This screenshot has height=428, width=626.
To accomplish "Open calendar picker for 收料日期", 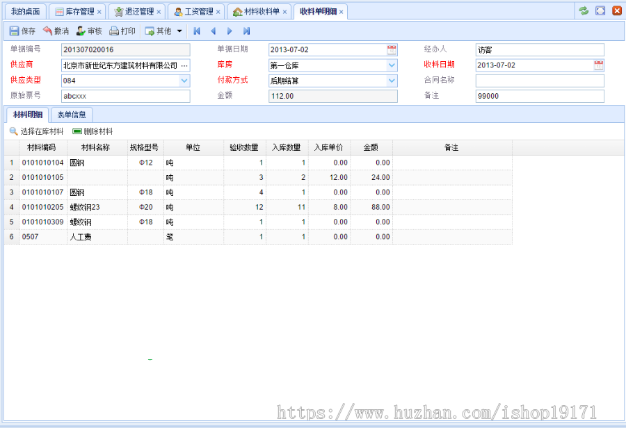I will pyautogui.click(x=598, y=65).
